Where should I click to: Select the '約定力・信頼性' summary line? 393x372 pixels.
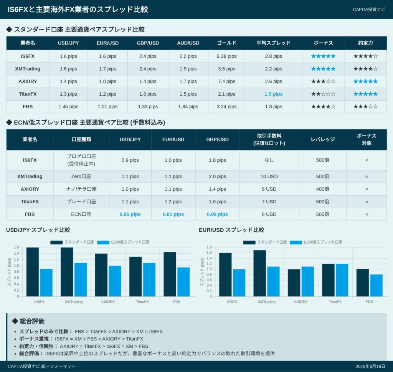point(84,346)
